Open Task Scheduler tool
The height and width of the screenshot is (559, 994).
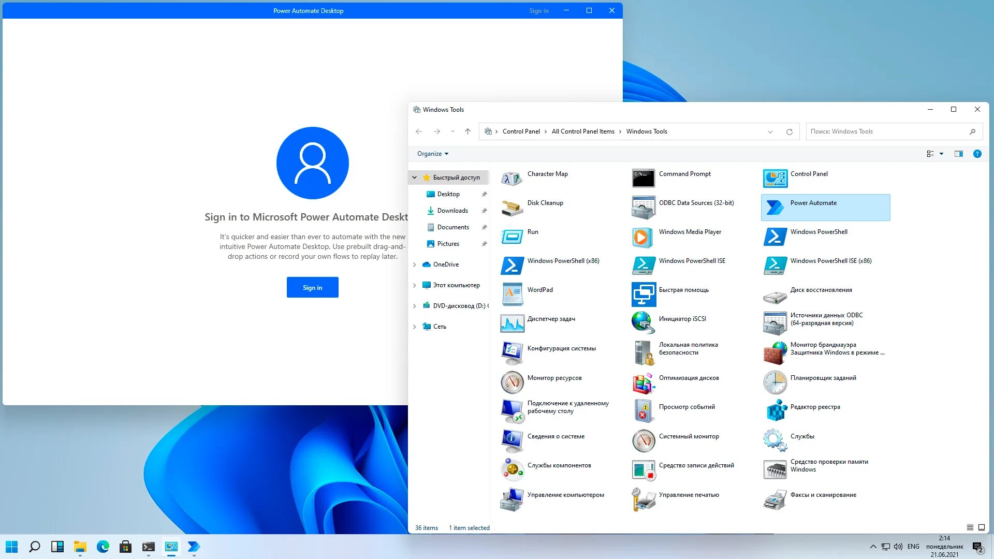click(x=823, y=377)
